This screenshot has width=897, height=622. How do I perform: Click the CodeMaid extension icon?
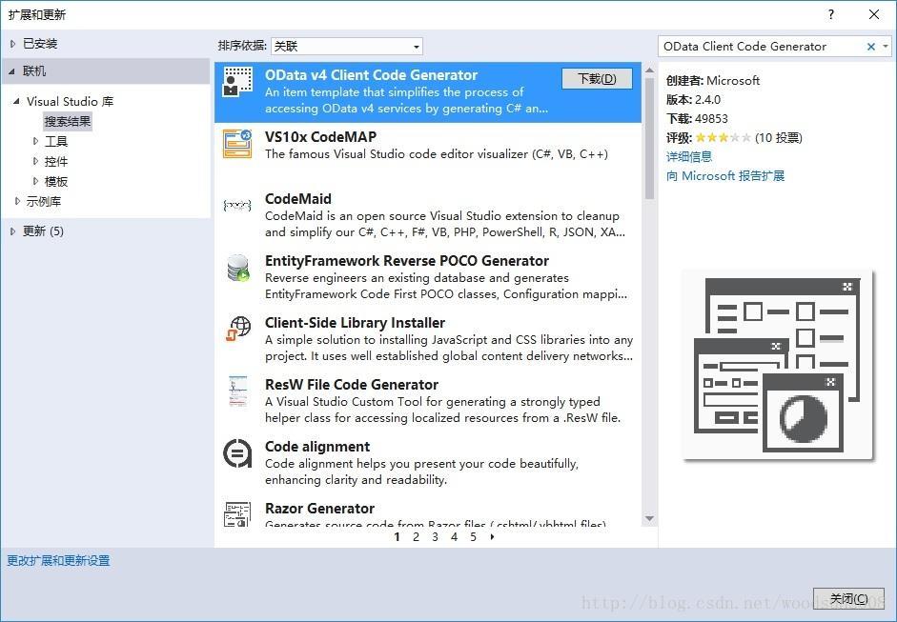237,205
